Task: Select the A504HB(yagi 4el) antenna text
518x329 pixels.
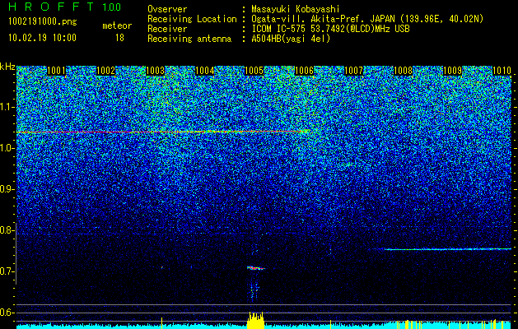Action: coord(291,39)
